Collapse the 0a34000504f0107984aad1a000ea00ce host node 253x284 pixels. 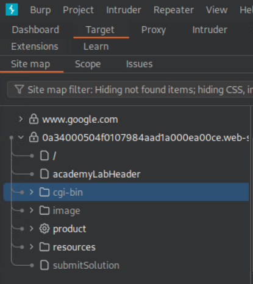(x=21, y=137)
